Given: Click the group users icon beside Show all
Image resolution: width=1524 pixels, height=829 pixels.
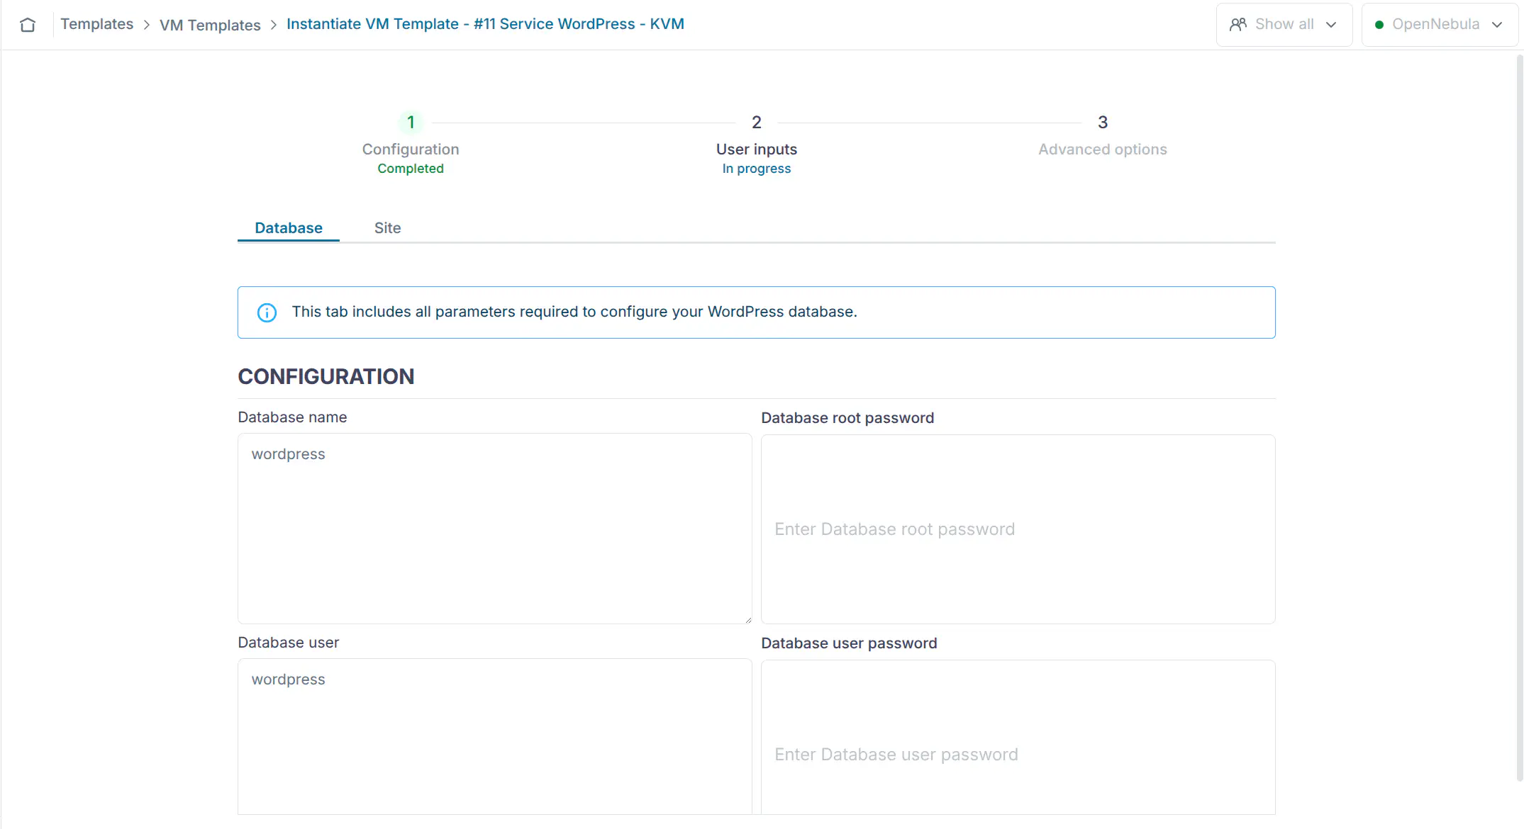Looking at the screenshot, I should (x=1238, y=25).
